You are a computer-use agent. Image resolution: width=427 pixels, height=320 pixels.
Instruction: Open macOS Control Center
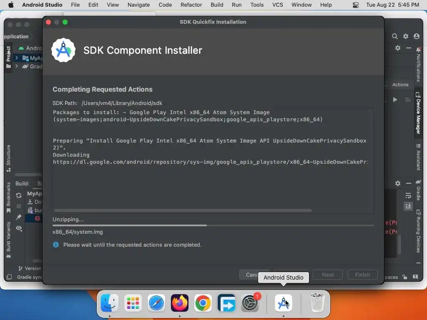[355, 5]
